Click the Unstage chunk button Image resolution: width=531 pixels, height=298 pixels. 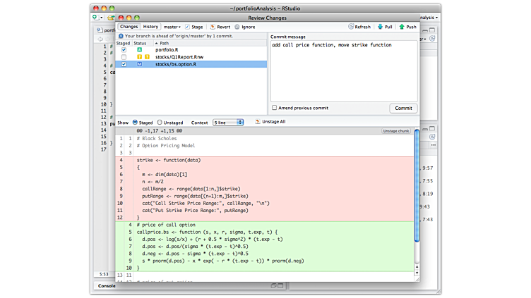pos(396,131)
